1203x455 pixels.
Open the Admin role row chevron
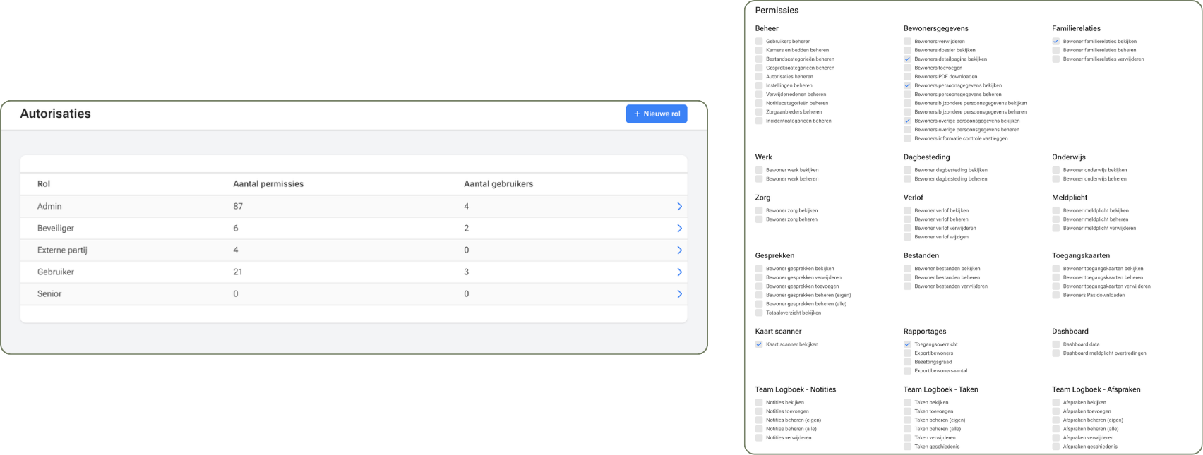pos(679,207)
